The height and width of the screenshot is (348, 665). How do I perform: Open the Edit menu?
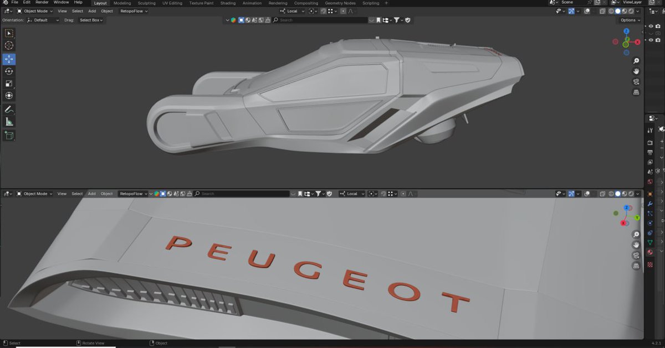[27, 2]
